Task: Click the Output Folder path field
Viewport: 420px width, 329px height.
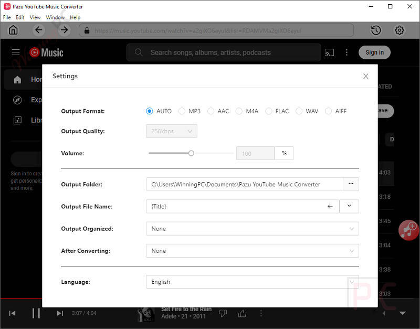Action: click(244, 184)
